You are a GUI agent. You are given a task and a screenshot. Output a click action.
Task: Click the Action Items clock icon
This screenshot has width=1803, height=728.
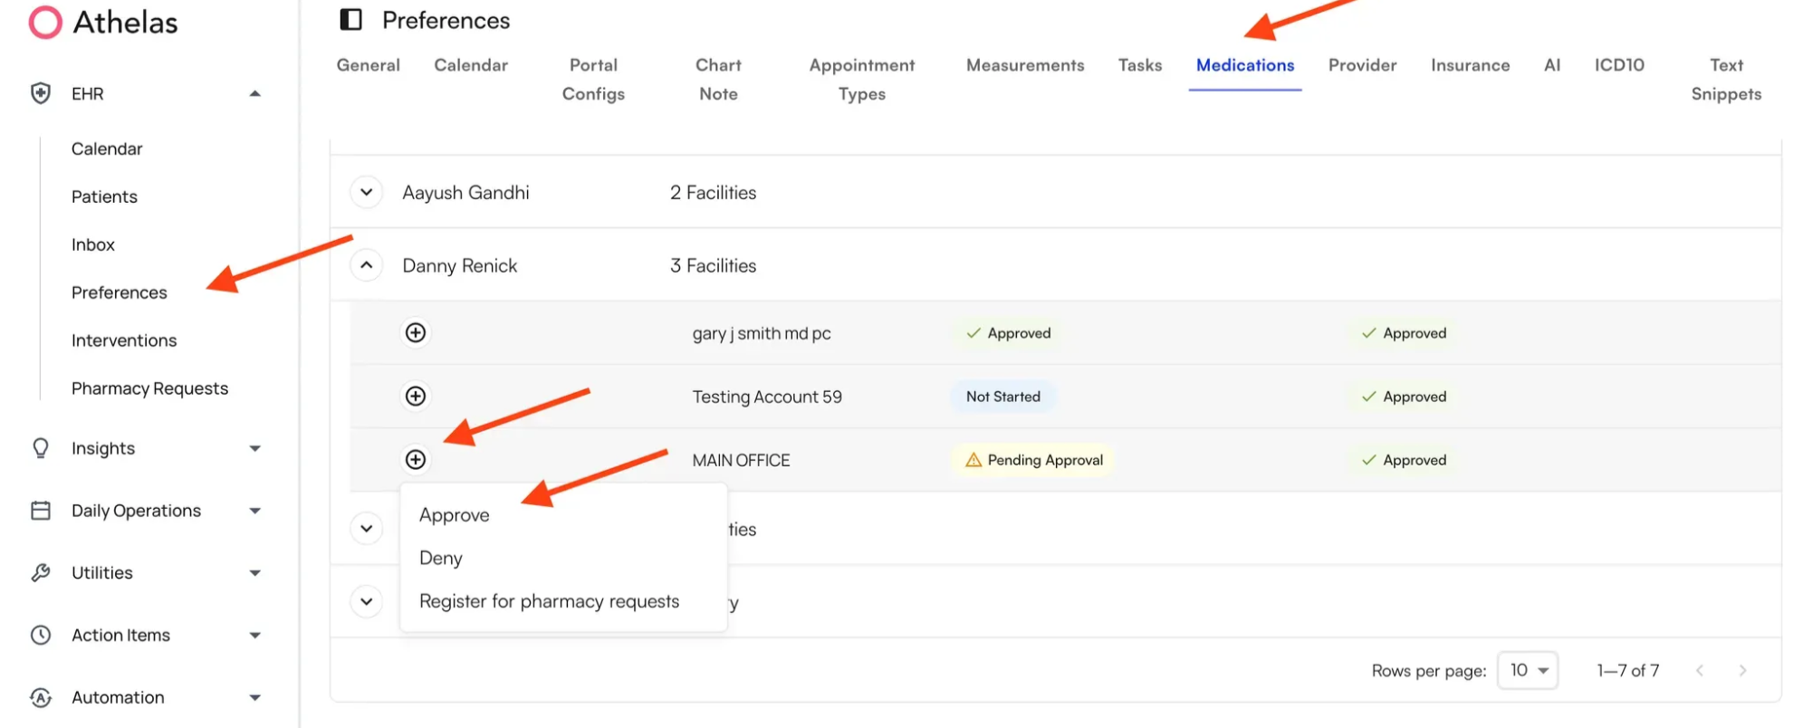[41, 635]
